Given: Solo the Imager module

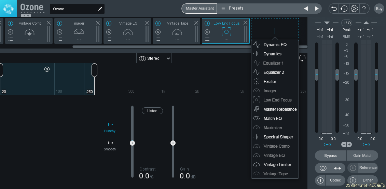Looking at the screenshot, I should tap(59, 32).
